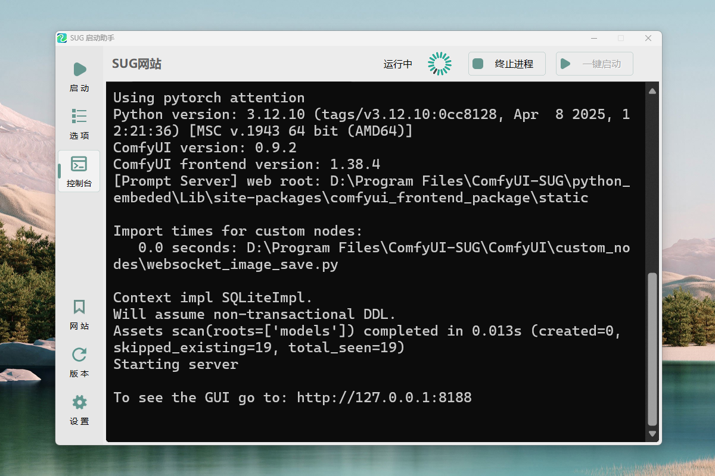
Task: Minimize the SUG 启动助手 window
Action: tap(593, 38)
